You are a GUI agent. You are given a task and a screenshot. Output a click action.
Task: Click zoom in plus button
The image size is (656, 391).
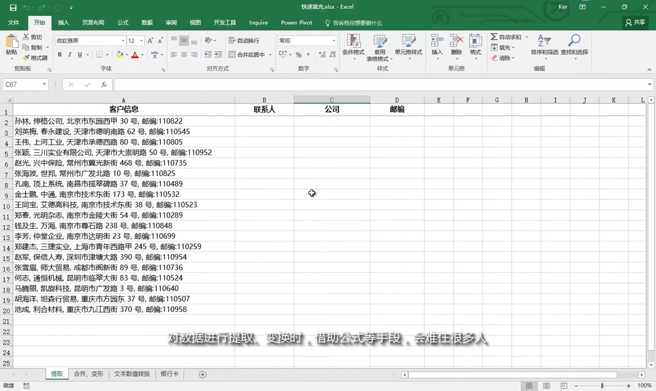point(629,386)
